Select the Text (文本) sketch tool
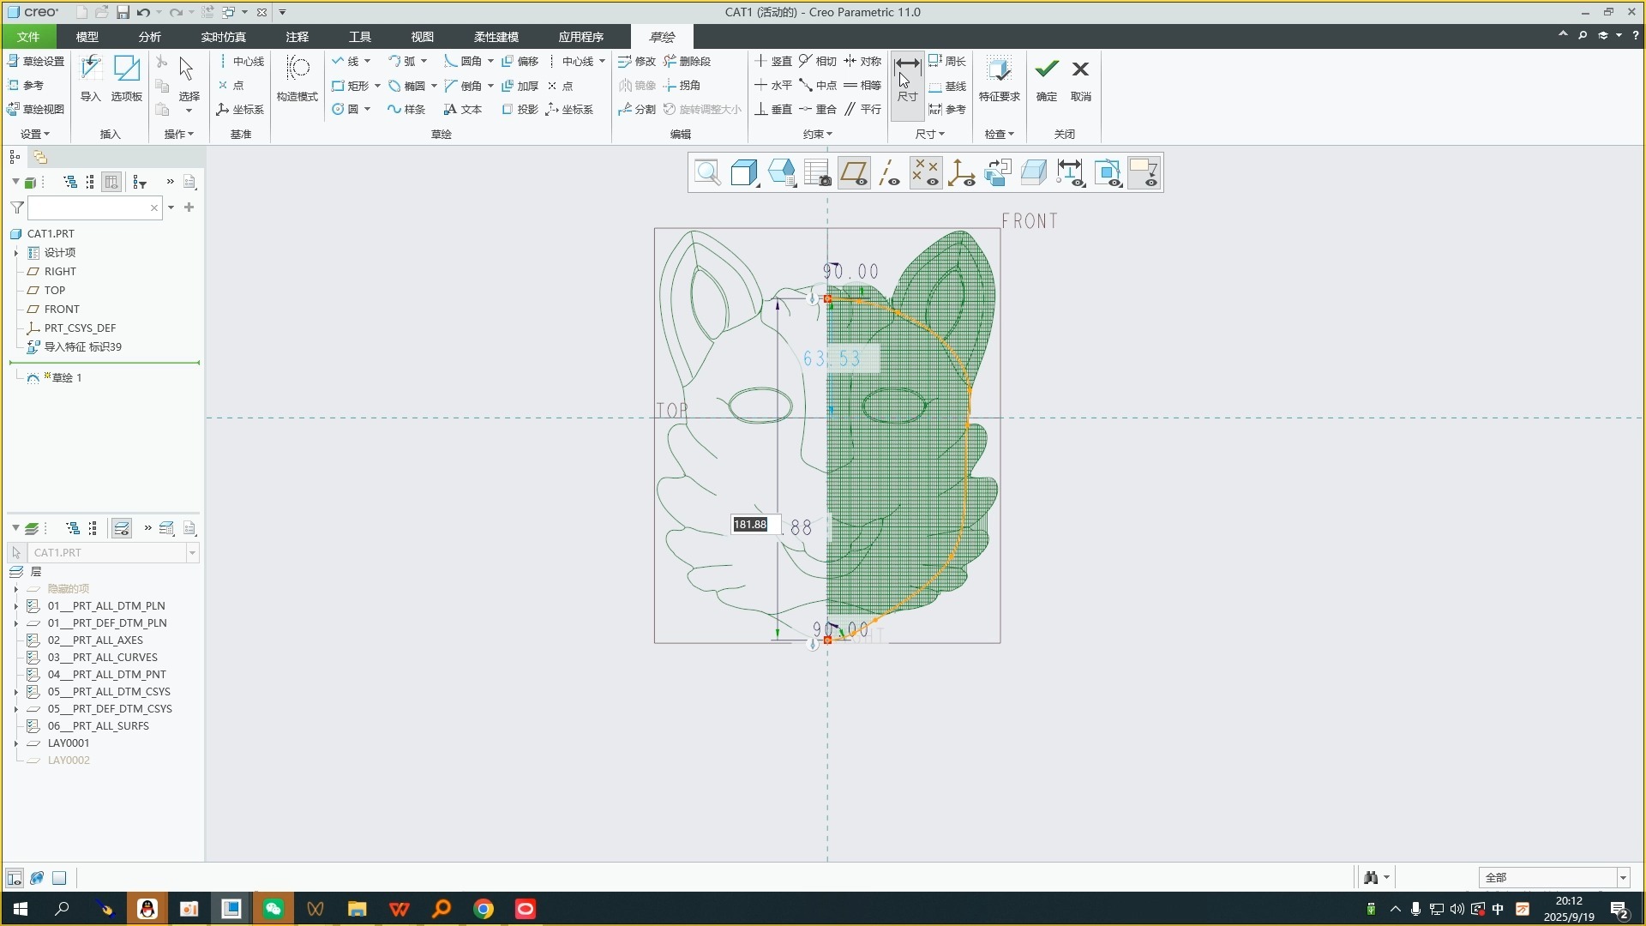The height and width of the screenshot is (926, 1646). (x=463, y=110)
